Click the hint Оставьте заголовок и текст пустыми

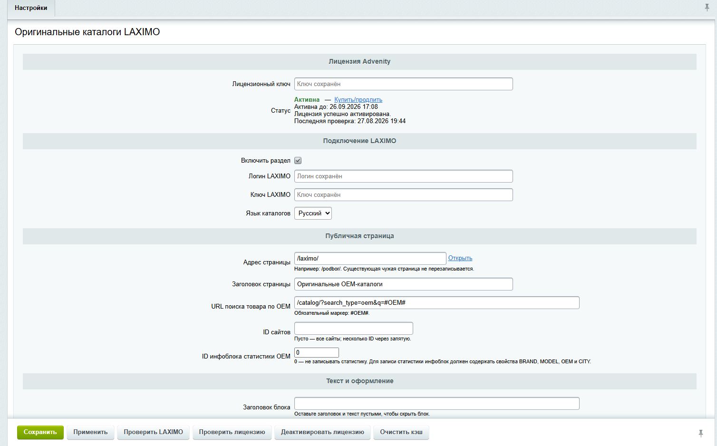[362, 414]
